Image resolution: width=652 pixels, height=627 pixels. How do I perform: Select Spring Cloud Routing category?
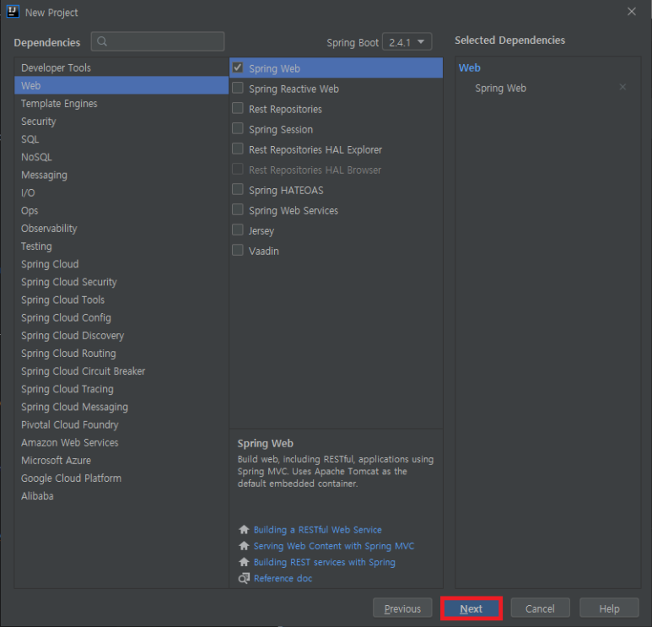point(121,354)
